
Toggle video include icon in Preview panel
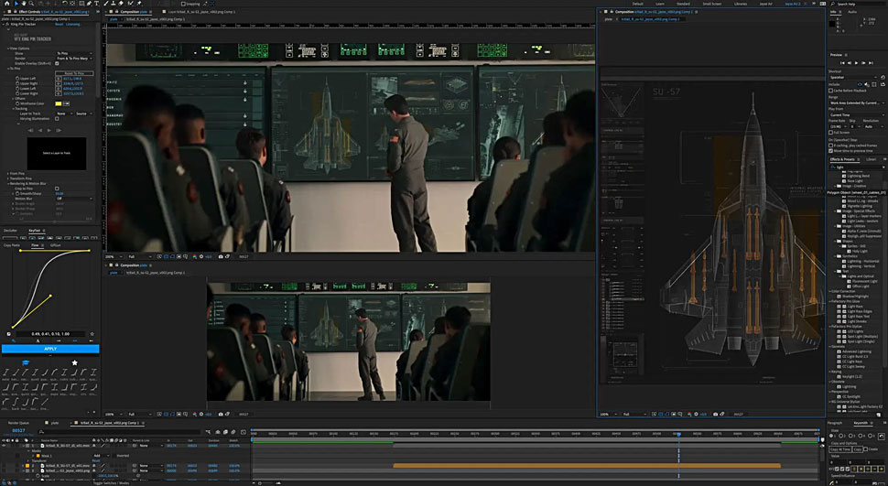coord(860,84)
